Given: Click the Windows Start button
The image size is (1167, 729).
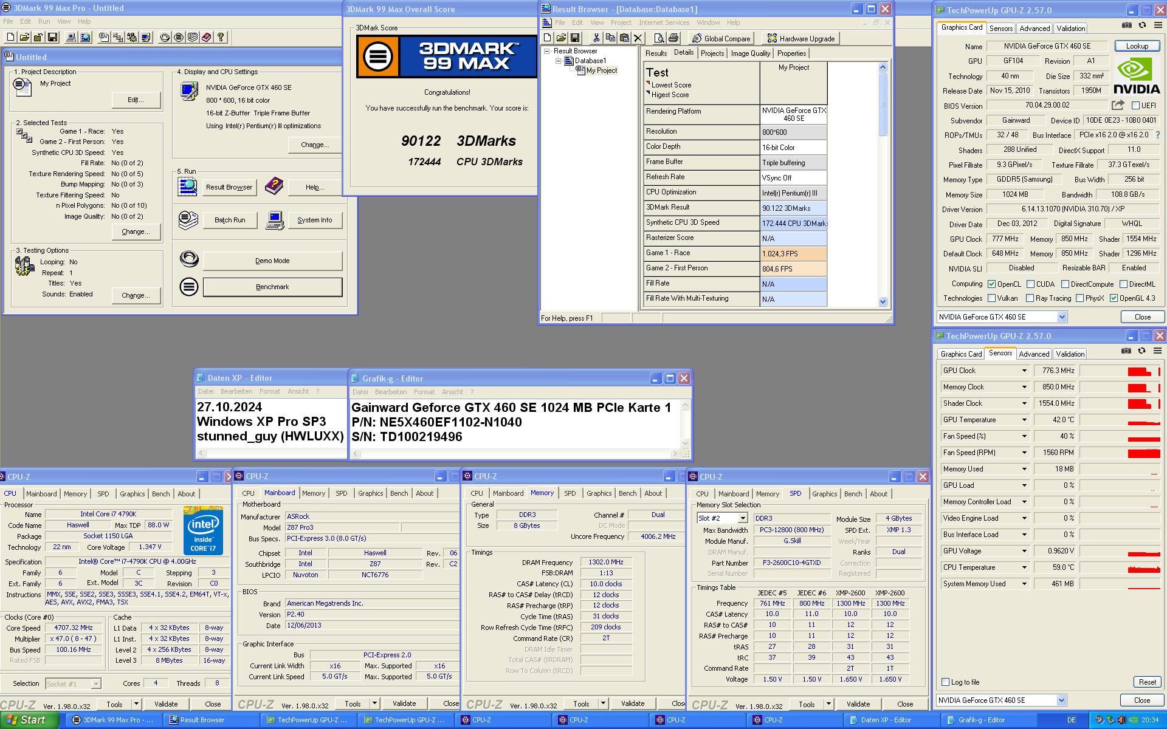Looking at the screenshot, I should 29,720.
